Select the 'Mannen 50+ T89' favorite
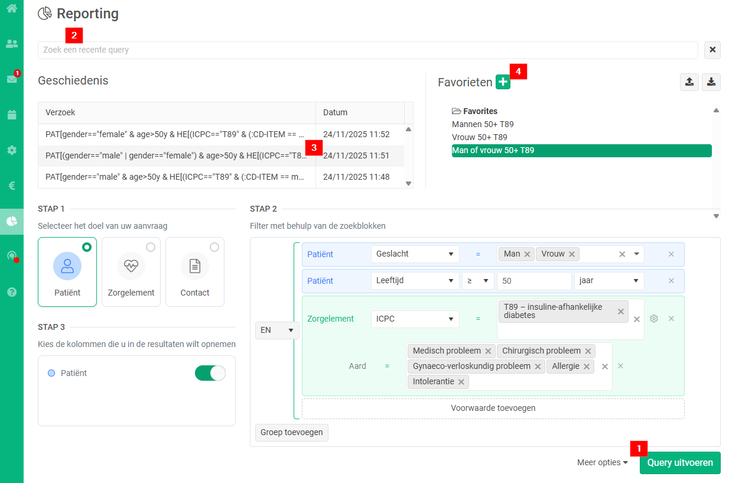Image resolution: width=729 pixels, height=483 pixels. point(483,124)
